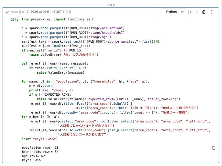Click output line 'population rows= 62'

point(40,147)
